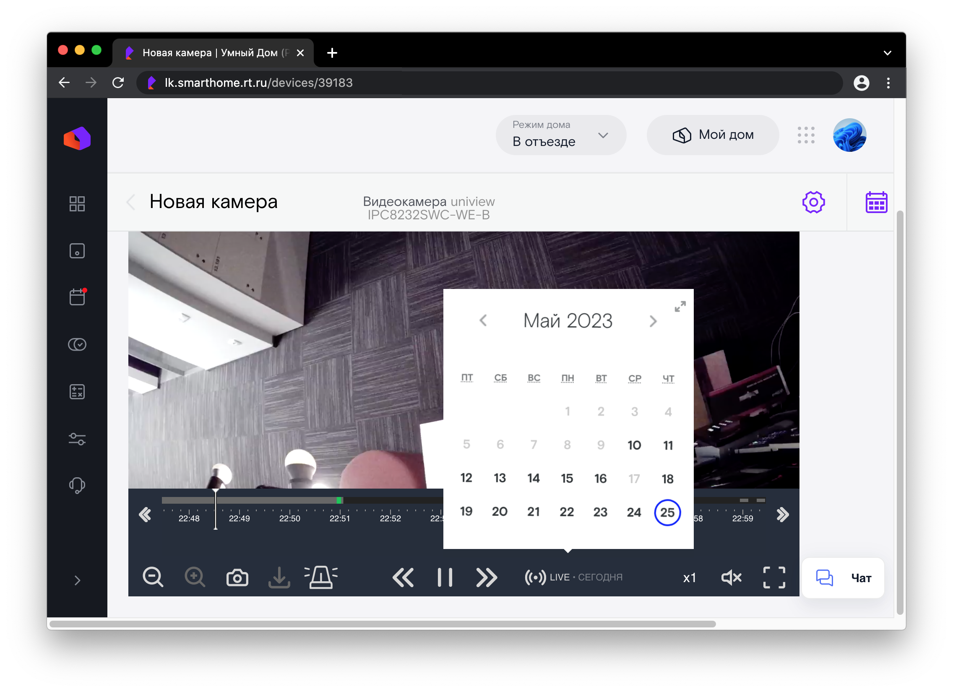Select May 18 in the calendar
This screenshot has width=953, height=692.
click(x=667, y=479)
